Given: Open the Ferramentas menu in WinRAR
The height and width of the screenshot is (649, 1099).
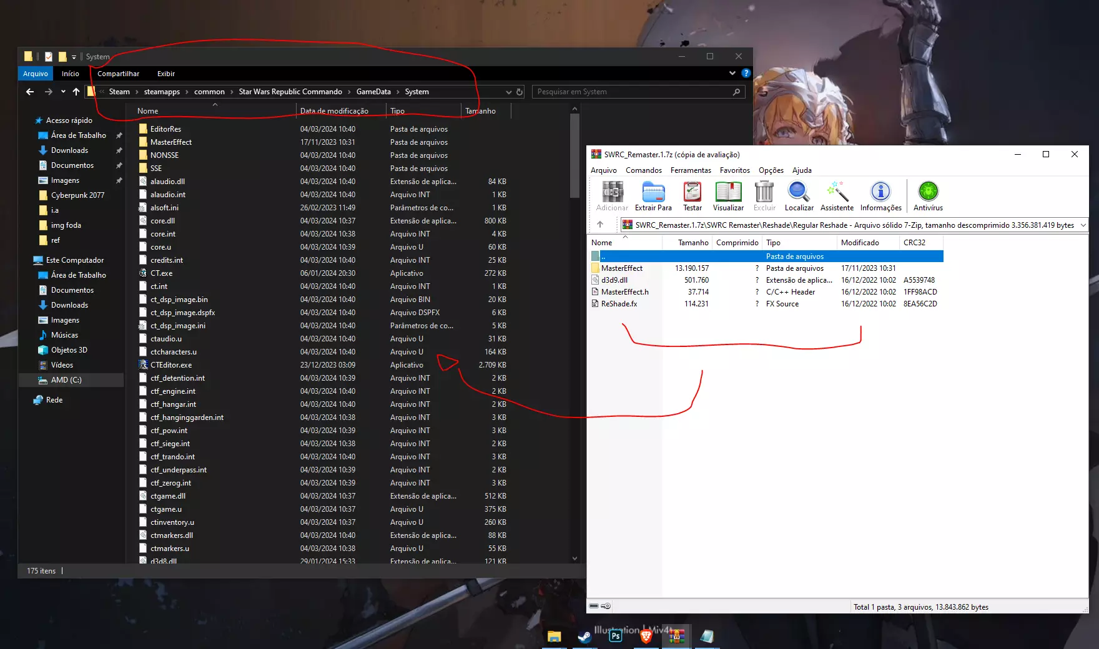Looking at the screenshot, I should pyautogui.click(x=691, y=170).
